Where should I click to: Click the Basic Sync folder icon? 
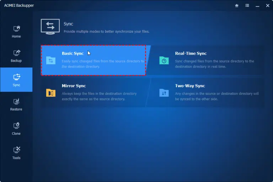point(51,60)
